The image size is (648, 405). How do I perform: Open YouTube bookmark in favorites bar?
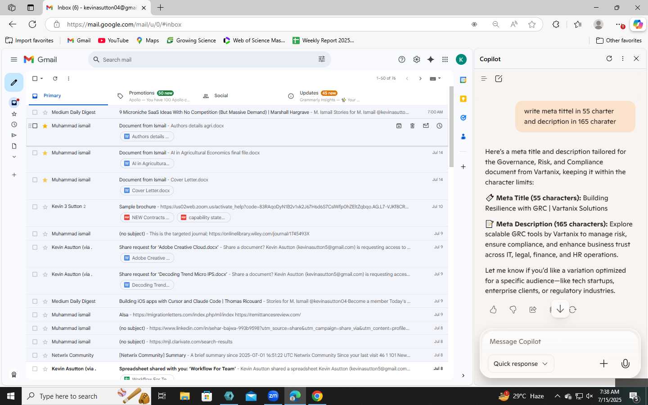click(x=113, y=40)
